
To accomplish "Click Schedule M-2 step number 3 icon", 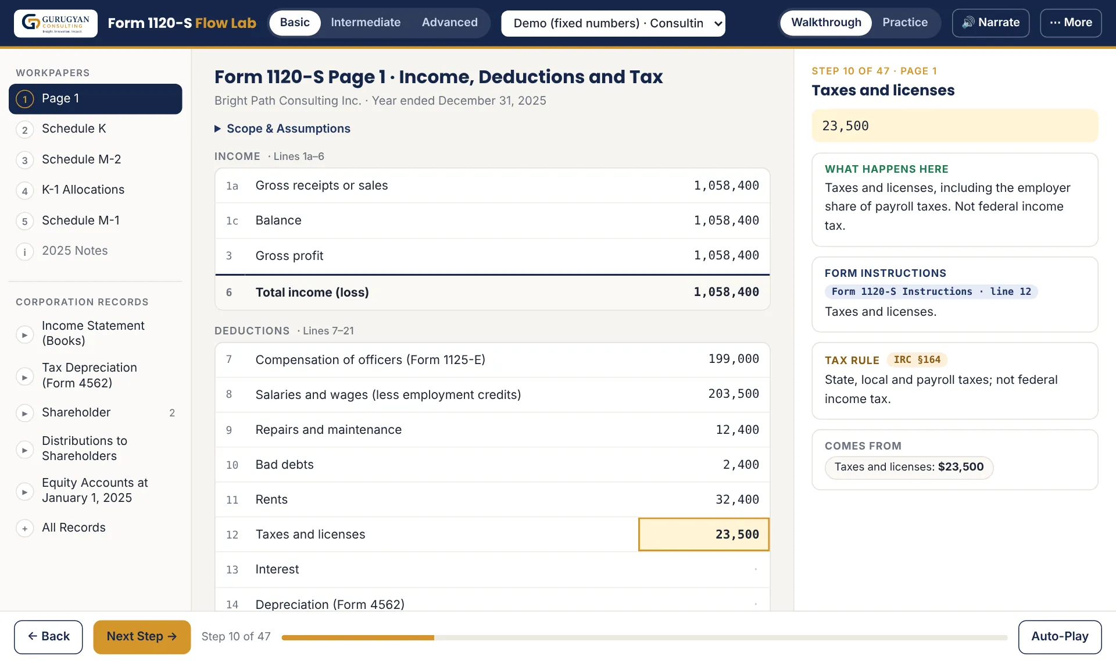I will (x=24, y=161).
